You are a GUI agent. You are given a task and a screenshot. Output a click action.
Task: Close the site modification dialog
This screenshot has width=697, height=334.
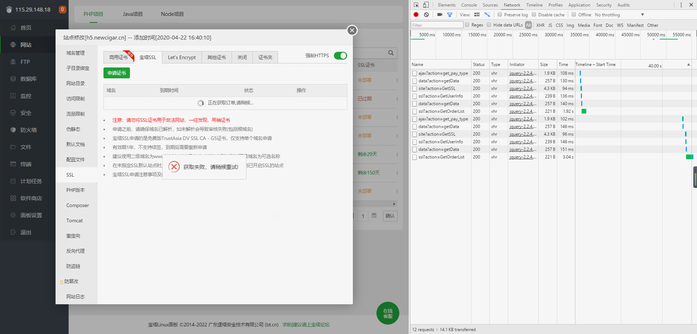[x=352, y=30]
